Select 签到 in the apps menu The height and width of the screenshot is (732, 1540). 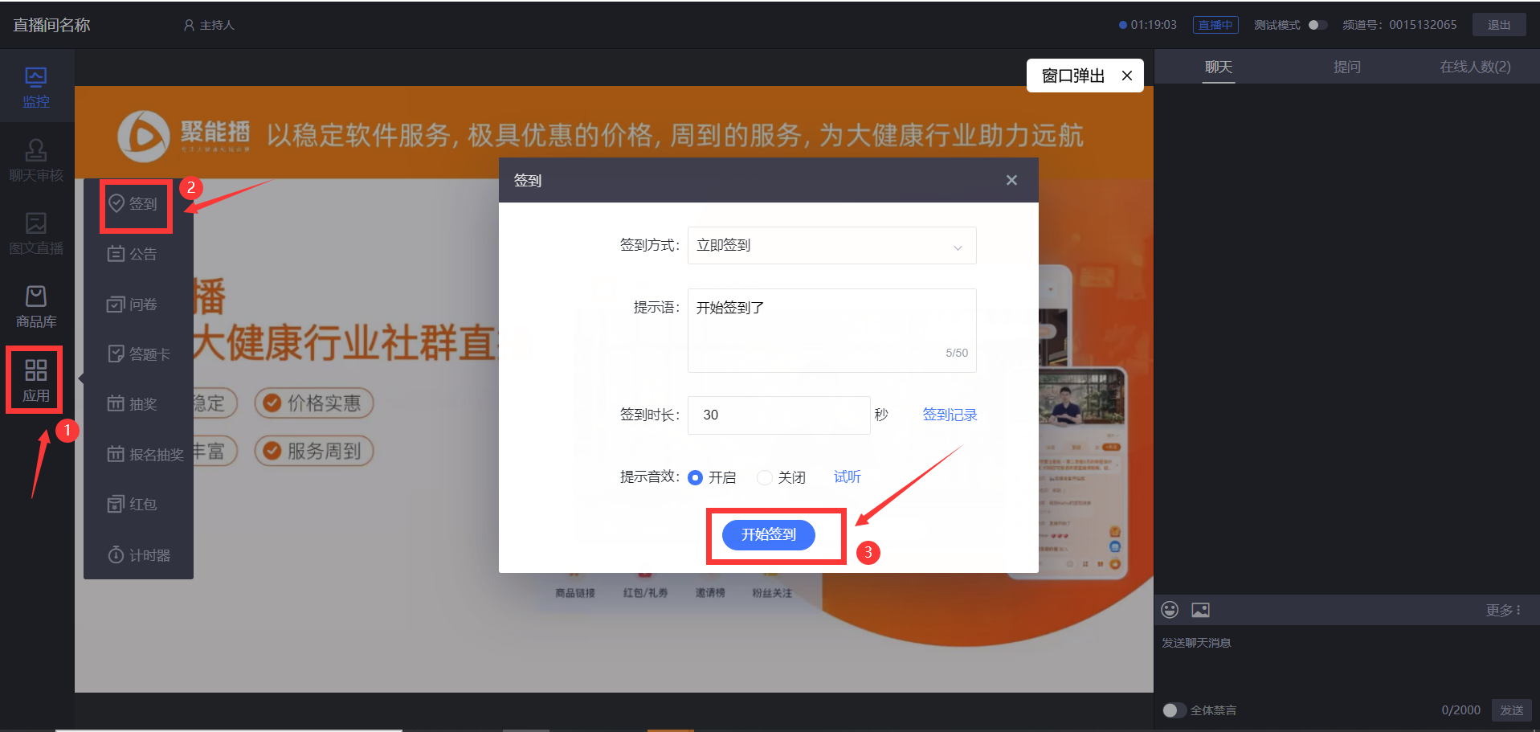(x=133, y=203)
